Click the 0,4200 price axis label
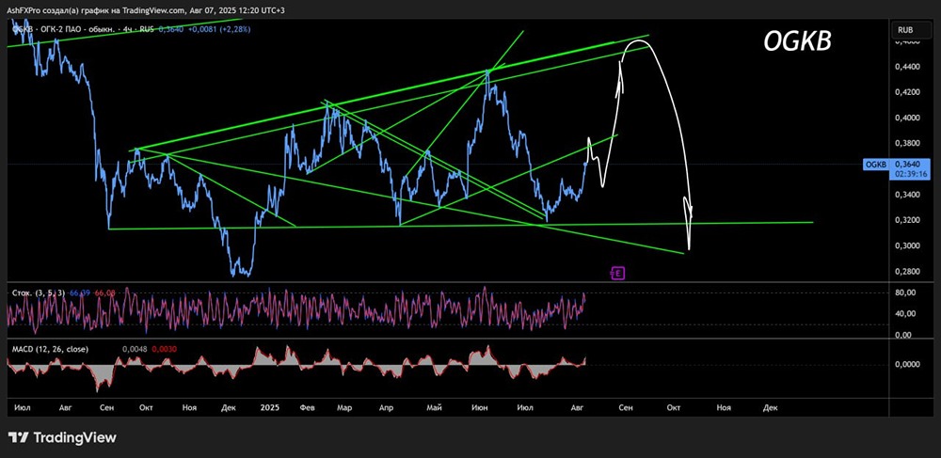This screenshot has width=941, height=458. click(x=907, y=92)
